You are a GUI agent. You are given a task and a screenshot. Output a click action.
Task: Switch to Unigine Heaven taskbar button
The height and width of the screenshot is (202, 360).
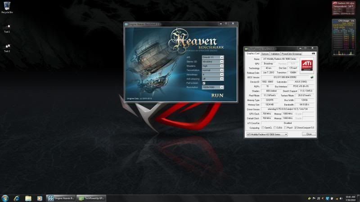[61, 198]
